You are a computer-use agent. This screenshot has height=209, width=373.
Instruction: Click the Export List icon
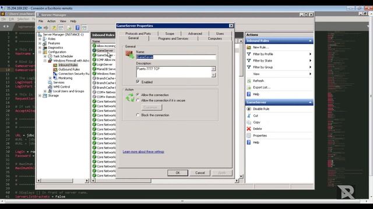(249, 88)
